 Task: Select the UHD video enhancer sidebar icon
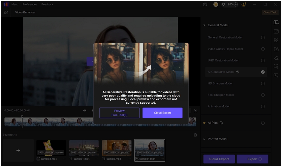pos(276,23)
